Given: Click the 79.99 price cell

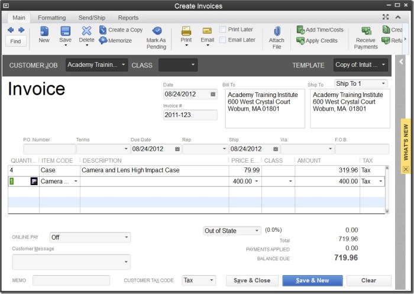Looking at the screenshot, I should [245, 170].
